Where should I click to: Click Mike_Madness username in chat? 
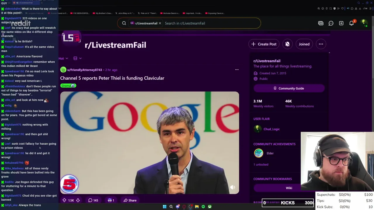(x=14, y=168)
